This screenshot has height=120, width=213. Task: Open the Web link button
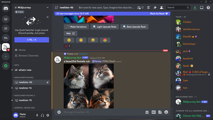click(x=71, y=34)
